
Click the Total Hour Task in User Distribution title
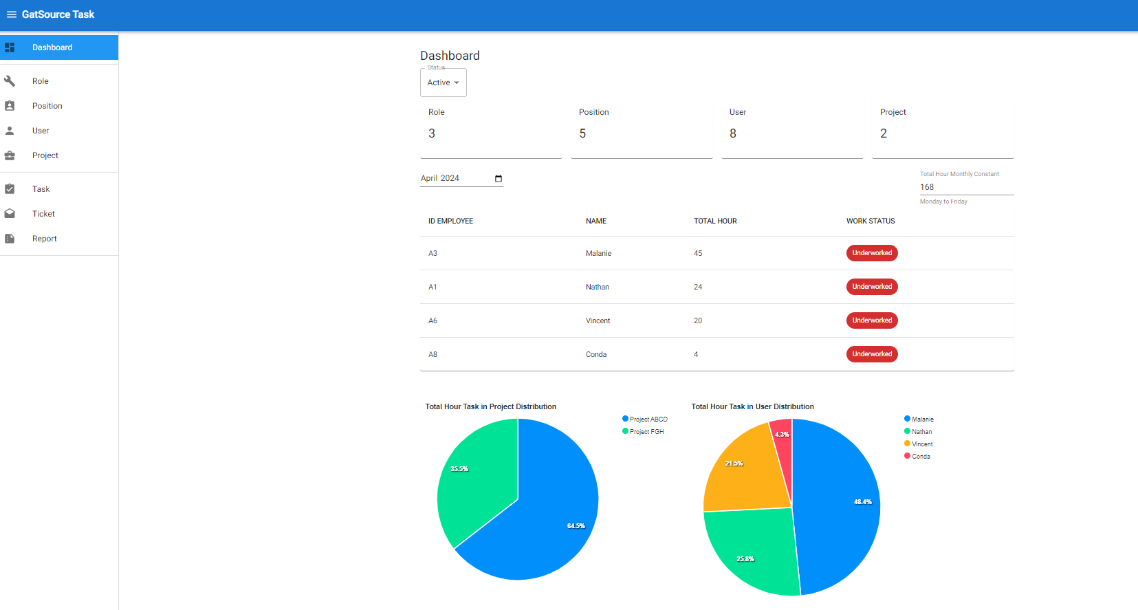click(753, 407)
